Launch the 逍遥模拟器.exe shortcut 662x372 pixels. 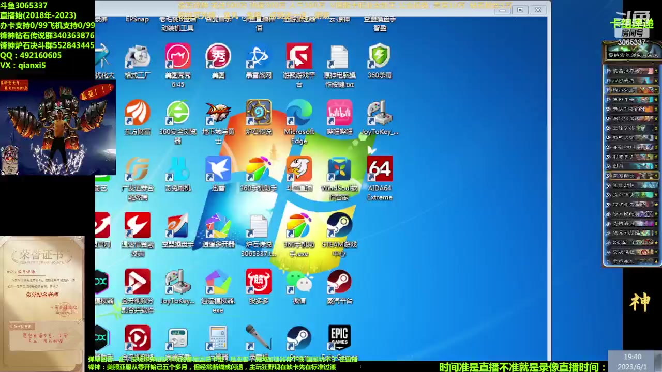pos(218,291)
